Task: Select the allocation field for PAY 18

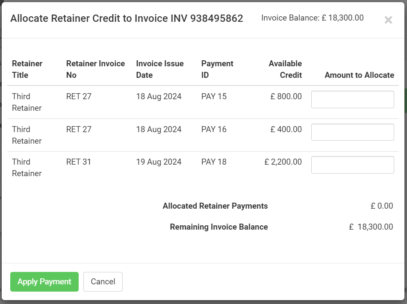Action: coord(352,165)
